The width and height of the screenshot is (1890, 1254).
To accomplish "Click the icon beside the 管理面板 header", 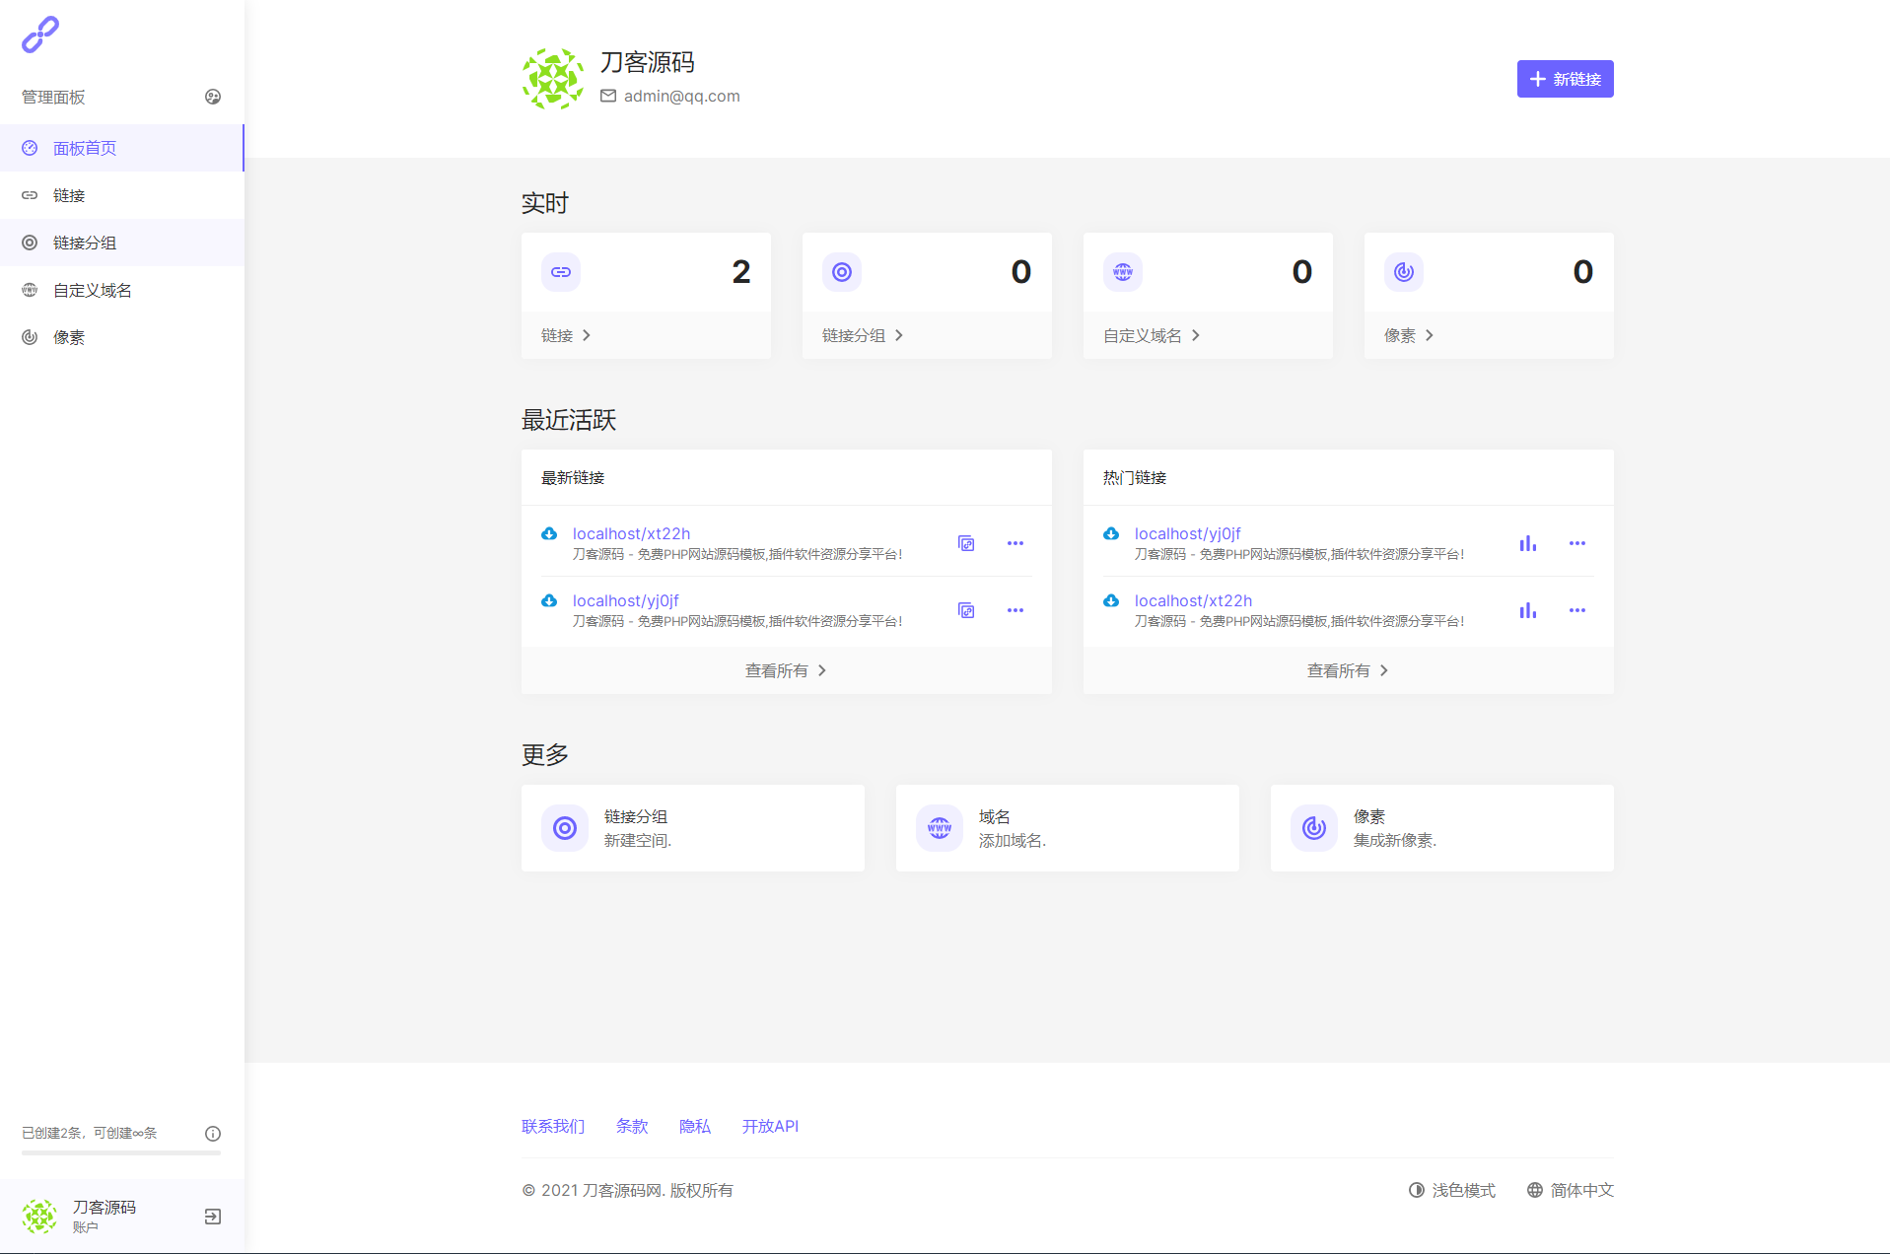I will coord(212,97).
